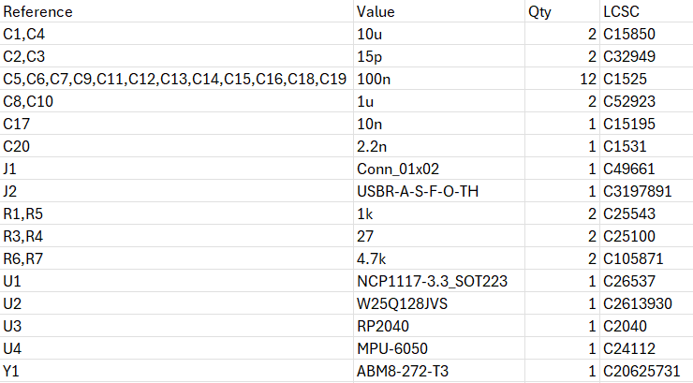The image size is (693, 383).
Task: Click the LCSC code C25543 cell
Action: (x=633, y=214)
